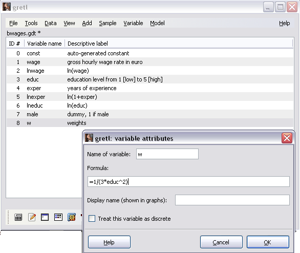
Task: Maximize the gretl main window
Action: click(x=280, y=7)
